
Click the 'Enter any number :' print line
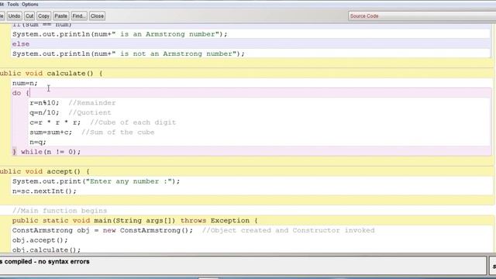[96, 181]
